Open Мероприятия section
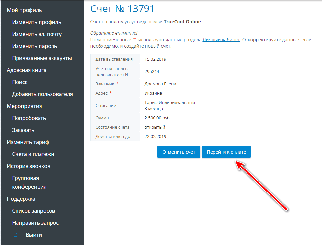This screenshot has height=245, width=322. point(24,106)
